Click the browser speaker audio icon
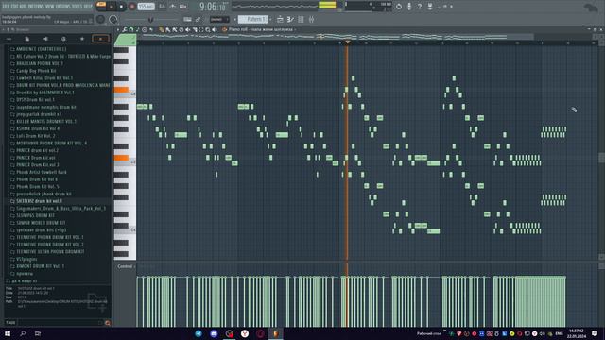This screenshot has width=605, height=340. [45, 39]
